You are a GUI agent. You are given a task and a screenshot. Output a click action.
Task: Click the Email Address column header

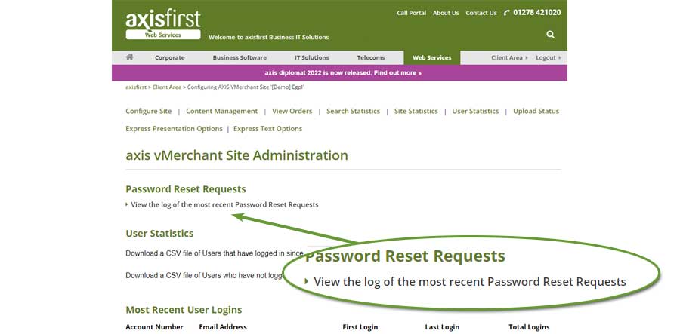click(x=223, y=327)
